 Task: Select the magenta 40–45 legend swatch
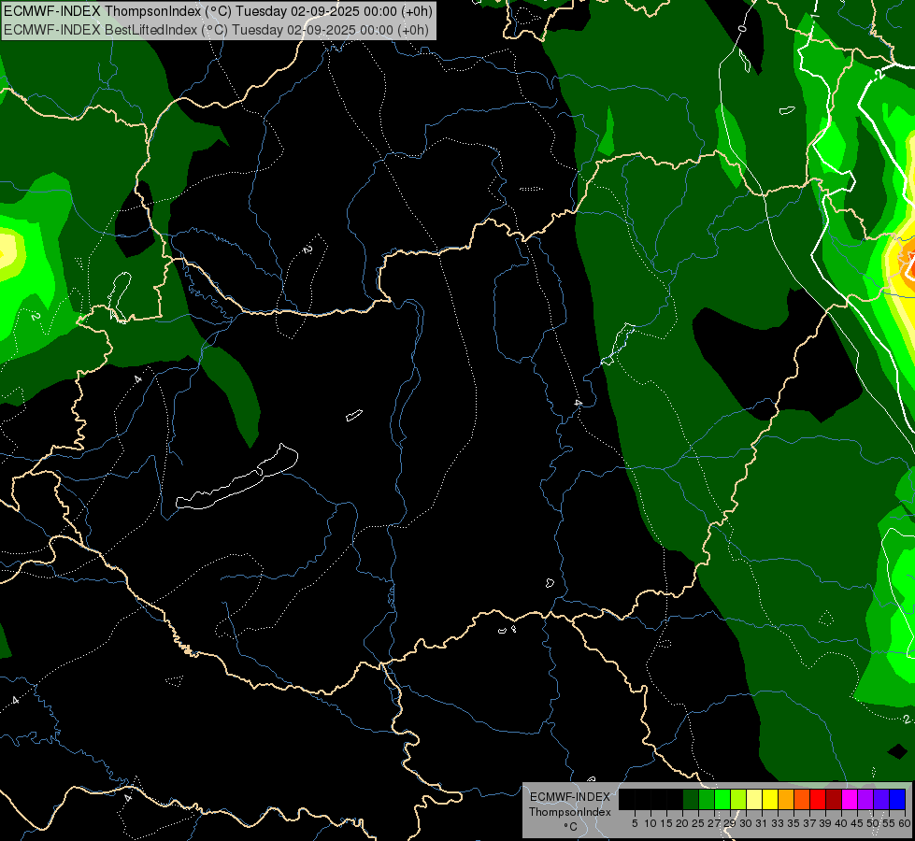[850, 799]
